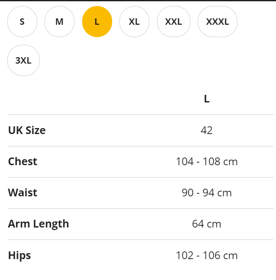Click the Hips row label
The image size is (276, 280).
click(x=20, y=255)
